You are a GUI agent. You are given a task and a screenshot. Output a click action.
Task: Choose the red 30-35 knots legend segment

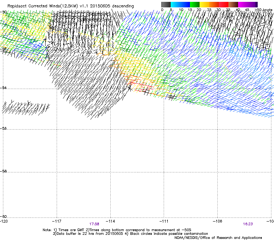pos(224,4)
